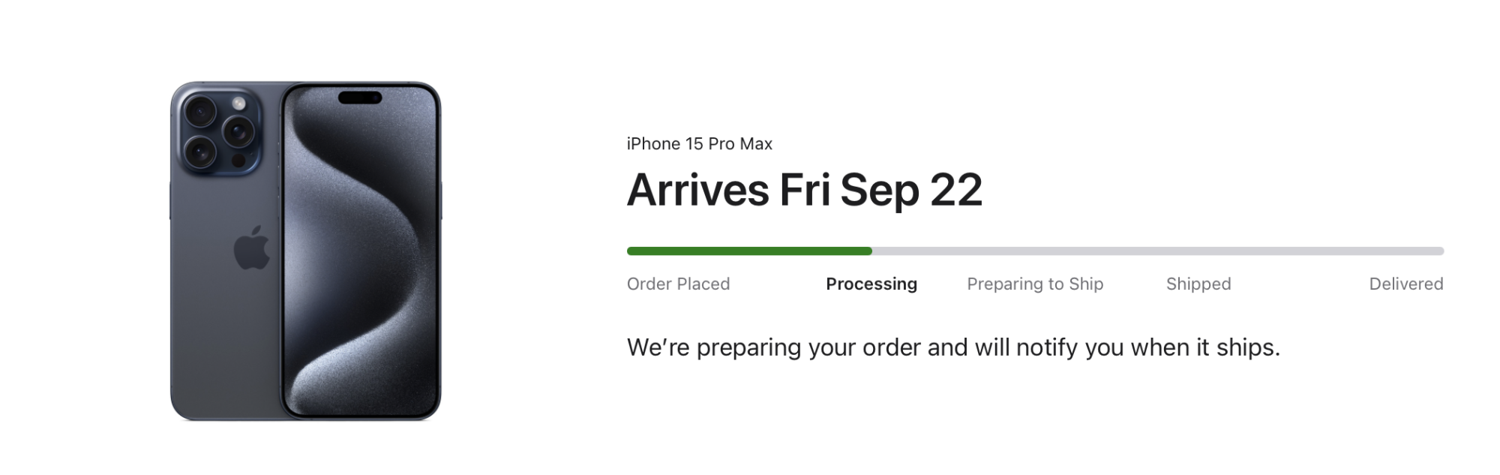Click the end of the green progress segment
The image size is (1500, 475).
tap(868, 251)
